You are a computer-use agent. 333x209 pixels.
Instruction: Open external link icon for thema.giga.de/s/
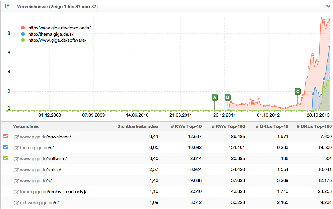click(16, 148)
